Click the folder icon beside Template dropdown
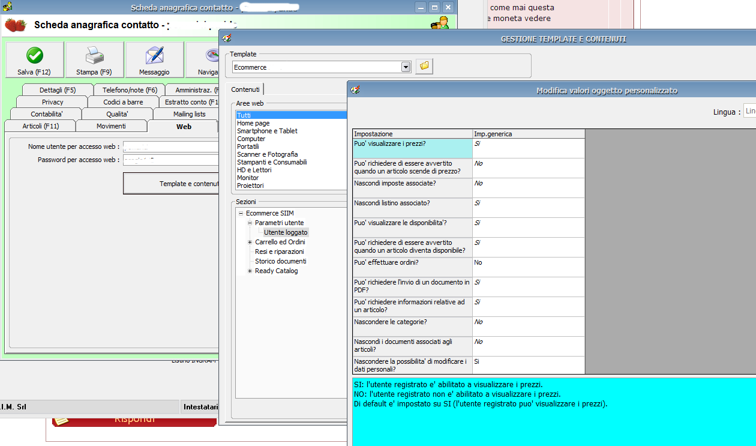Viewport: 756px width, 446px height. pyautogui.click(x=424, y=66)
